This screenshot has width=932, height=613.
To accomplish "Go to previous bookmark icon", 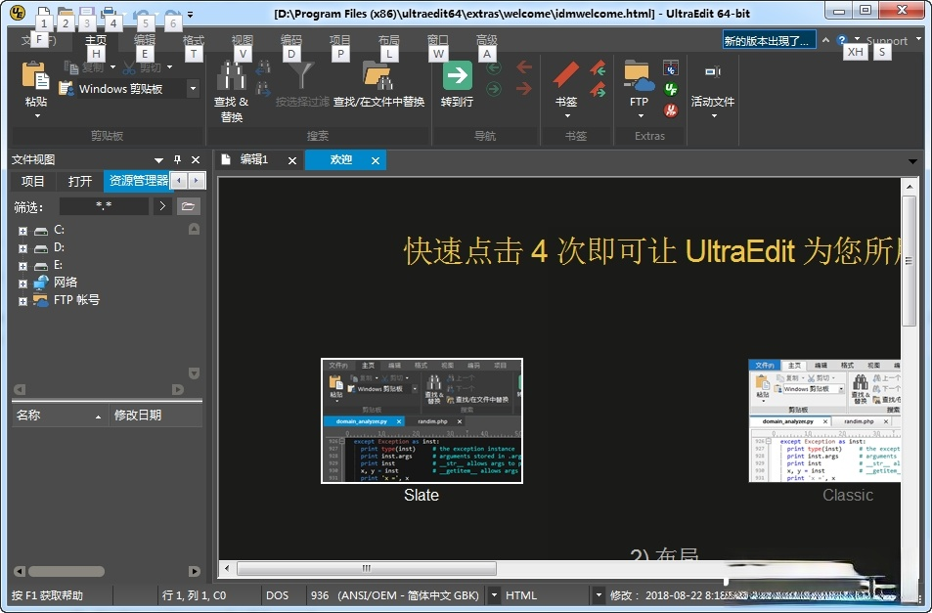I will pos(598,68).
